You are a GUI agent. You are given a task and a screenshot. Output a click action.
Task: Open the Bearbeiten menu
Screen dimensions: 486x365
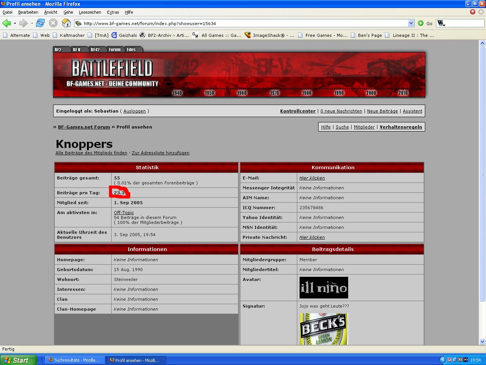tap(28, 12)
